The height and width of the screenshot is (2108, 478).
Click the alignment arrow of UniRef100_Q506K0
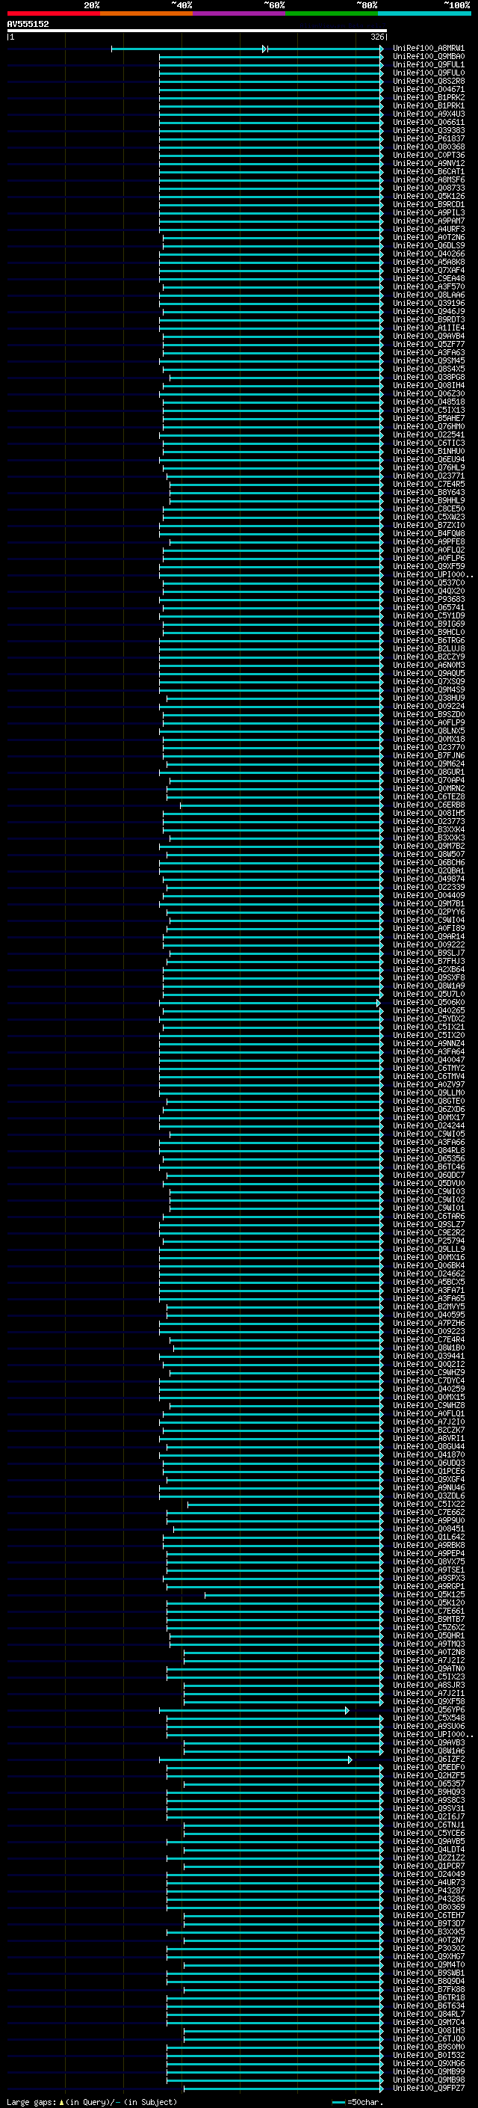tap(379, 1004)
